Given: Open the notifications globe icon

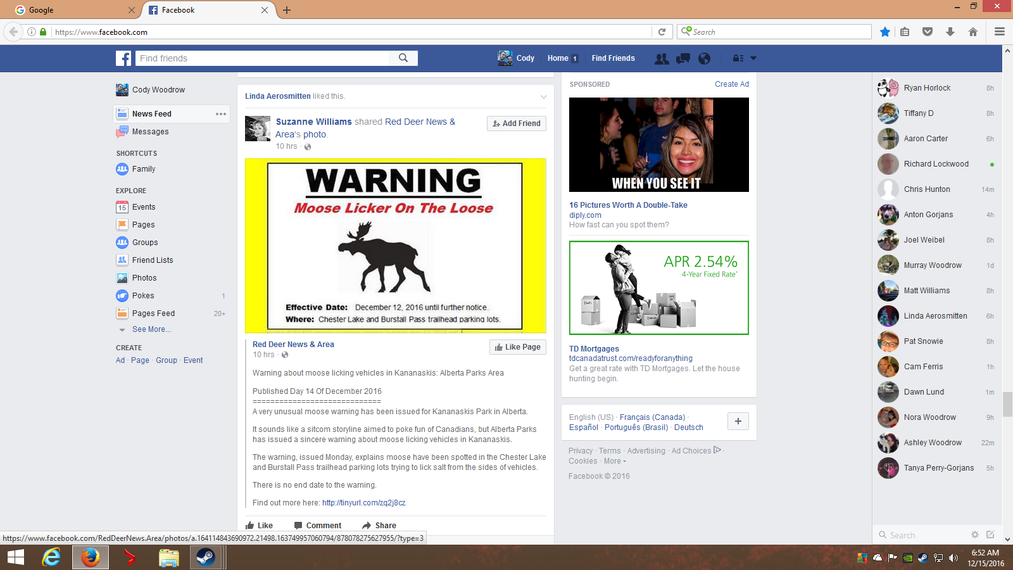Looking at the screenshot, I should click(x=704, y=58).
